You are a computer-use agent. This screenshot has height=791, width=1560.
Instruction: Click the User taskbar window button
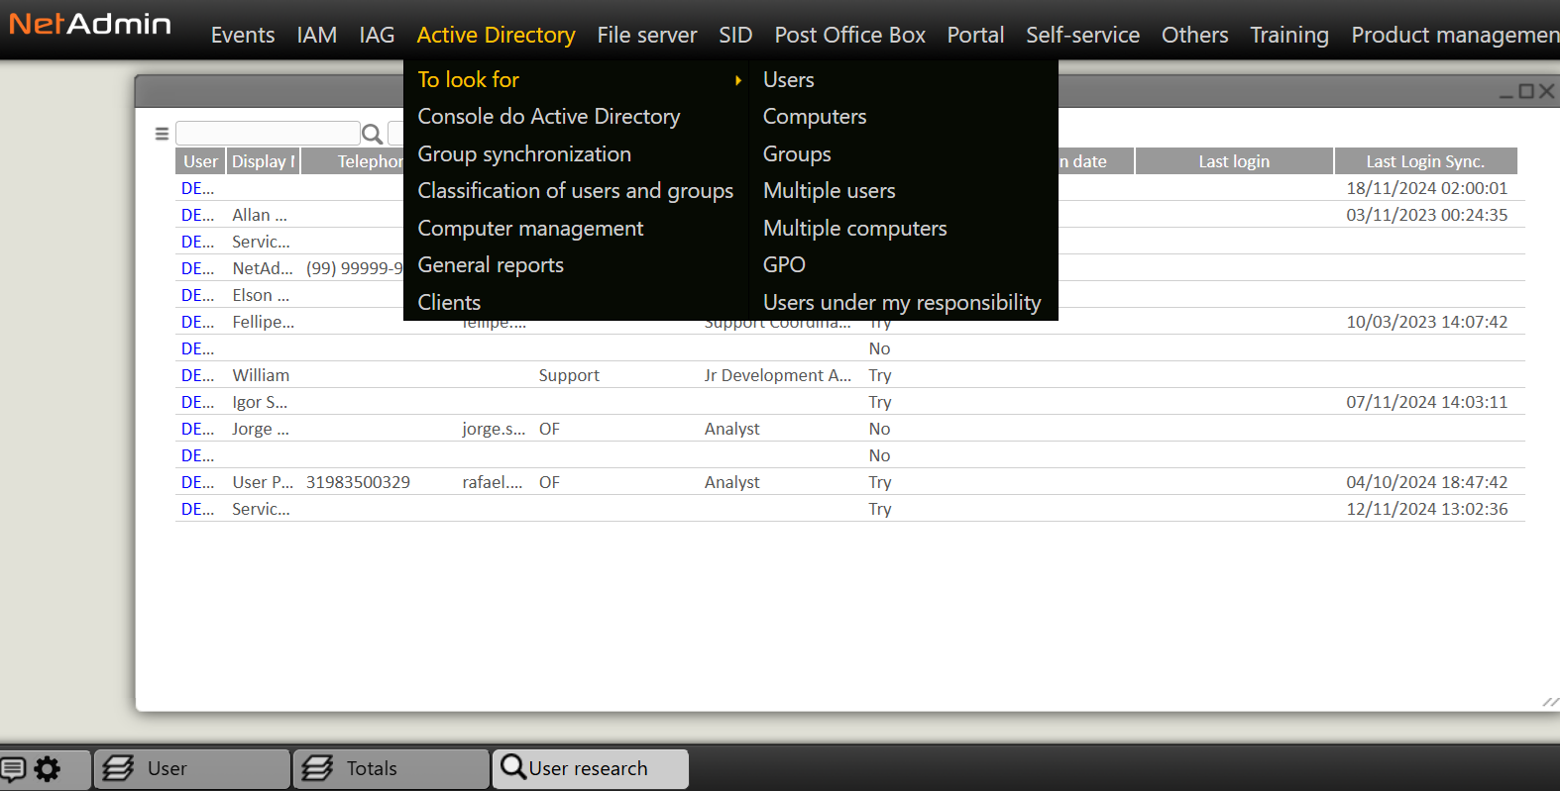pyautogui.click(x=192, y=769)
